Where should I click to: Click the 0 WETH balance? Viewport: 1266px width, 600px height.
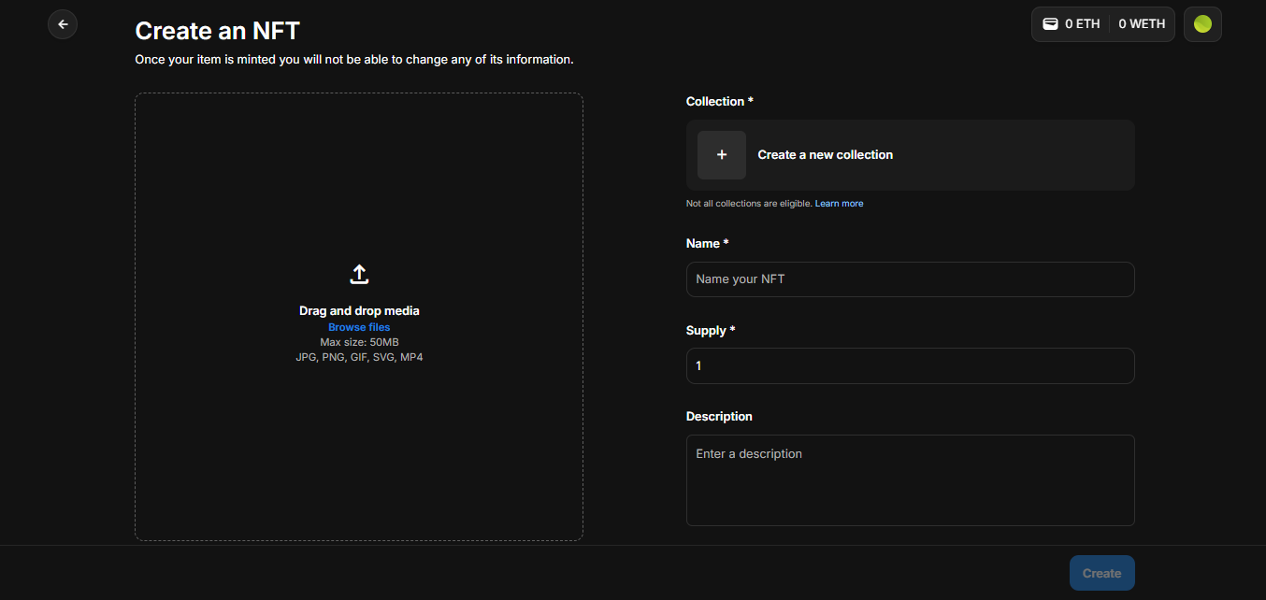pyautogui.click(x=1142, y=24)
